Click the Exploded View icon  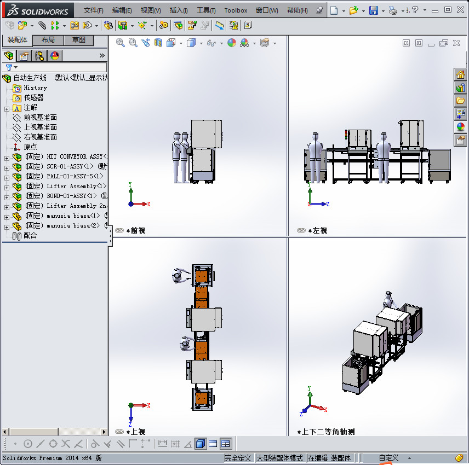192,25
